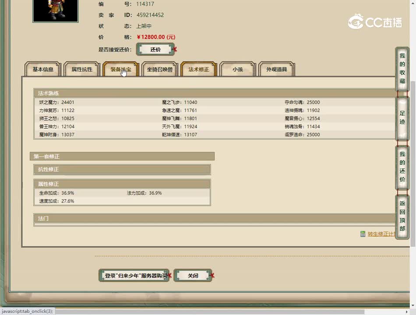Click 速度加成: 27.6% value
This screenshot has height=315, width=416.
coord(57,201)
